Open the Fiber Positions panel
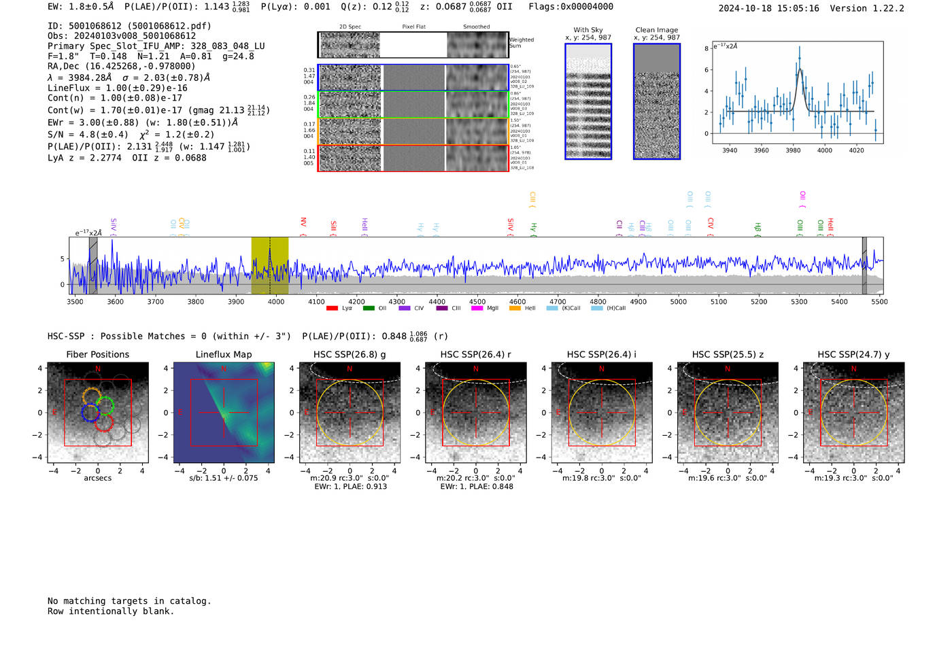Viewport: 952px width, 648px height. pyautogui.click(x=98, y=413)
